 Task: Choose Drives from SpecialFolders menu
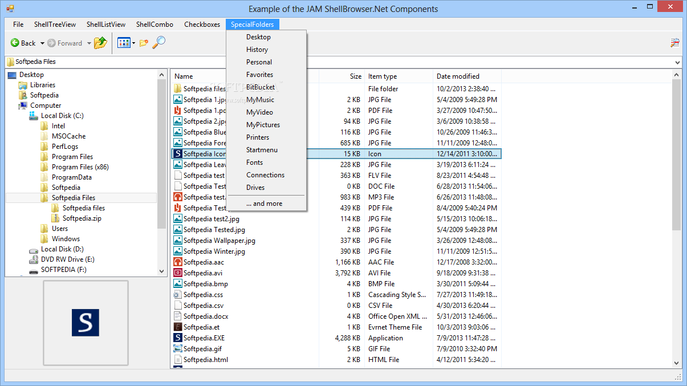[x=266, y=188]
